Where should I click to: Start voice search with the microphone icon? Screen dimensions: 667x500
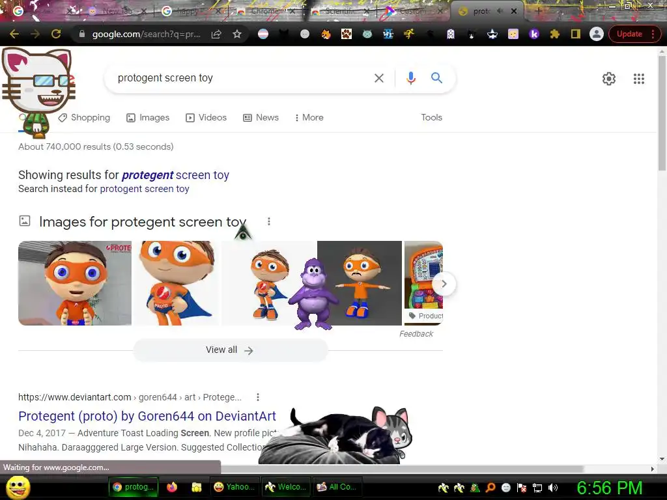tap(410, 78)
